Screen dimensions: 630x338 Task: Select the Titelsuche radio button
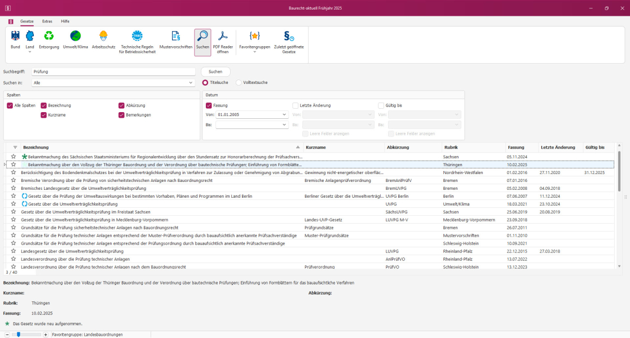205,83
